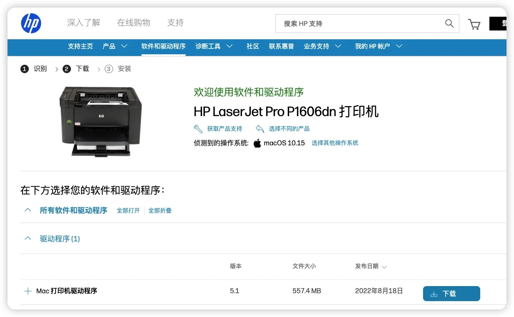The image size is (514, 317).
Task: Open the 业务支持 dropdown menu
Action: pyautogui.click(x=323, y=46)
